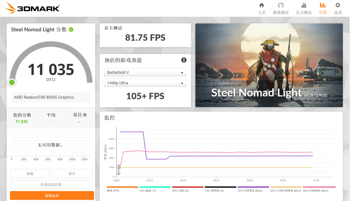Click 保存 save button
Image resolution: width=350 pixels, height=201 pixels.
[72, 173]
